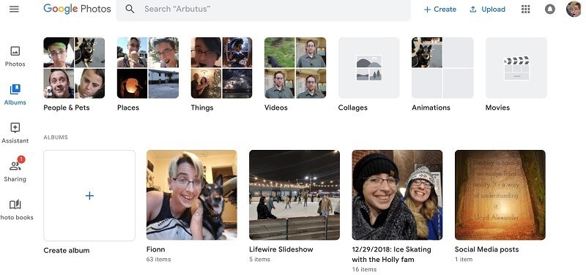586x275 pixels.
Task: Click the Create album plus tile
Action: pyautogui.click(x=89, y=195)
